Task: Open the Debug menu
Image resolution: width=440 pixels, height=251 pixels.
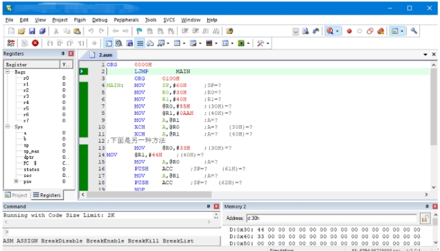Action: 100,20
